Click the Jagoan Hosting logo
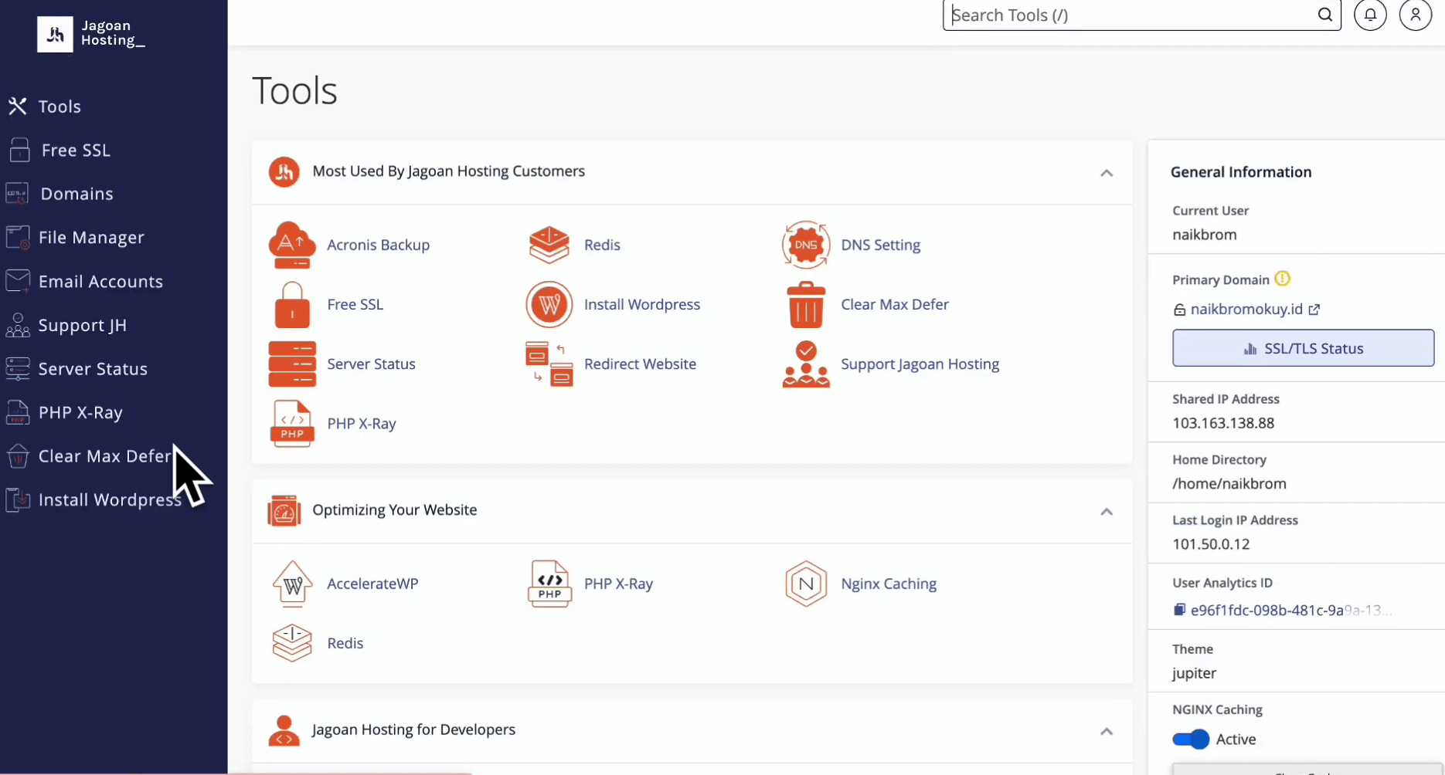The image size is (1445, 775). point(91,34)
